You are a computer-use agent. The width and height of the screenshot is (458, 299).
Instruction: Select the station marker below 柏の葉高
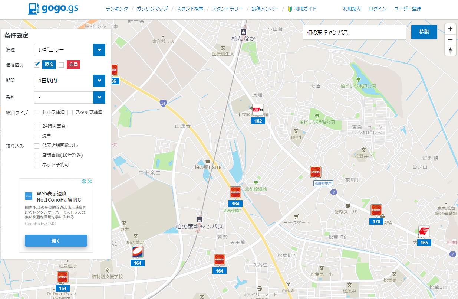point(138,252)
